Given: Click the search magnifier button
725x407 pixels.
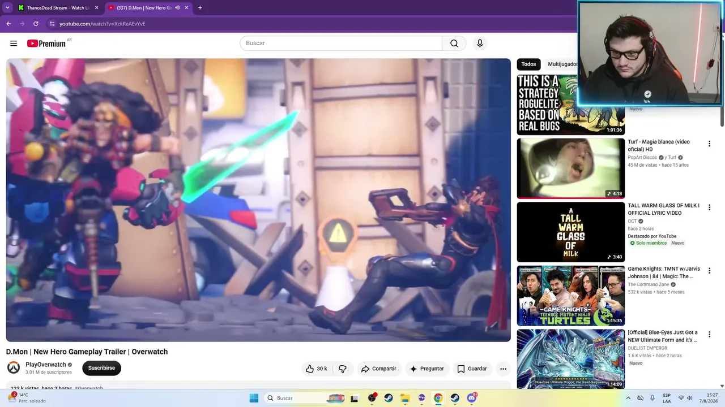Looking at the screenshot, I should pyautogui.click(x=454, y=44).
